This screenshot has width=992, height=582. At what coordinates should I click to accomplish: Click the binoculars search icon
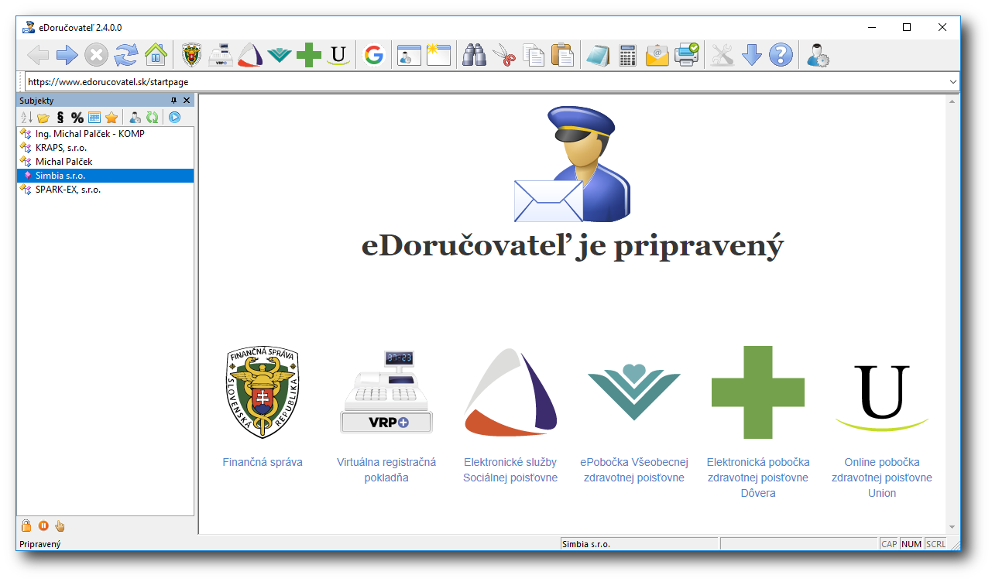pos(474,55)
